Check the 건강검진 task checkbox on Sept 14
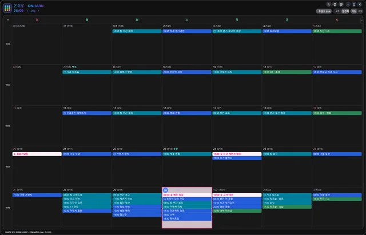 [65, 113]
